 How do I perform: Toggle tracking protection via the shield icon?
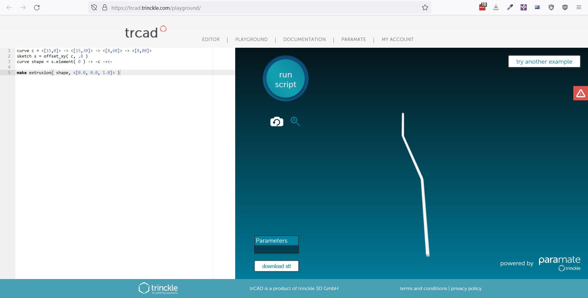pos(94,7)
